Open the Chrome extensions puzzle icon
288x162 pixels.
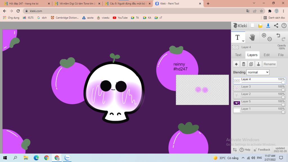[270, 11]
